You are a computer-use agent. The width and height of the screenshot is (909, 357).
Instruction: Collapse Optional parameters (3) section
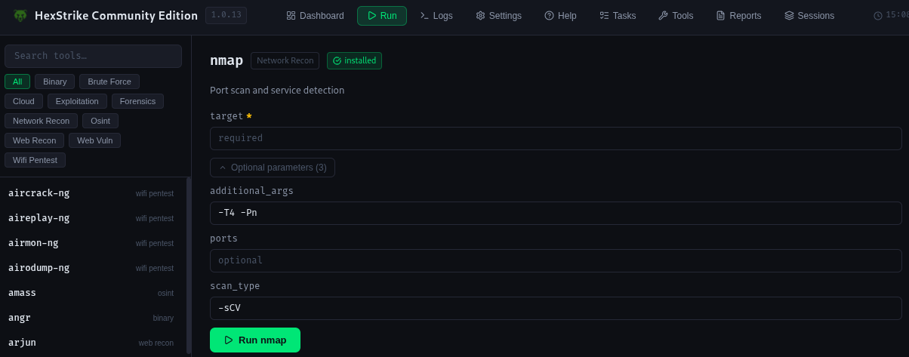pos(273,168)
